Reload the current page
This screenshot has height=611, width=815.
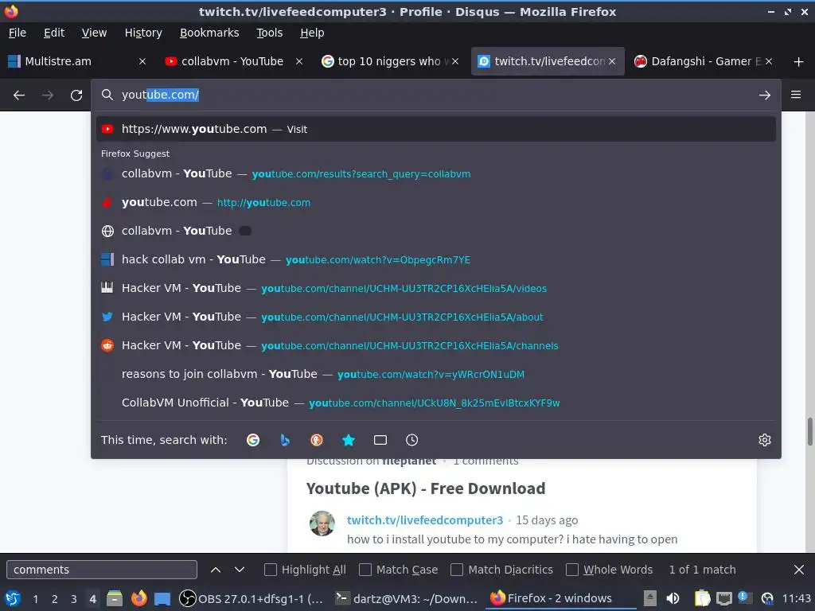pyautogui.click(x=76, y=95)
